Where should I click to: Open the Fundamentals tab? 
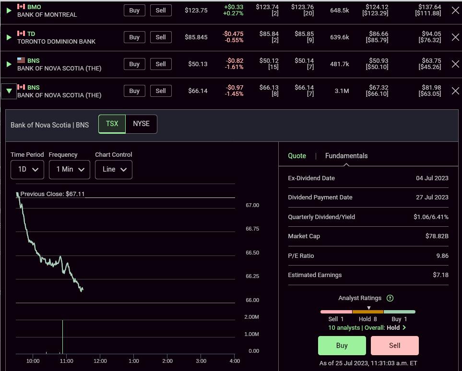[346, 156]
